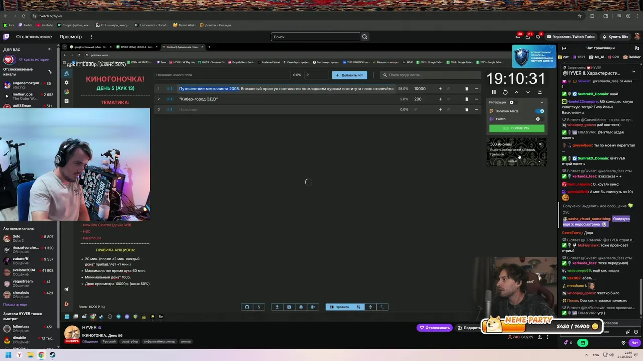The width and height of the screenshot is (643, 361).
Task: Click the Подарить gift button
Action: pyautogui.click(x=469, y=328)
